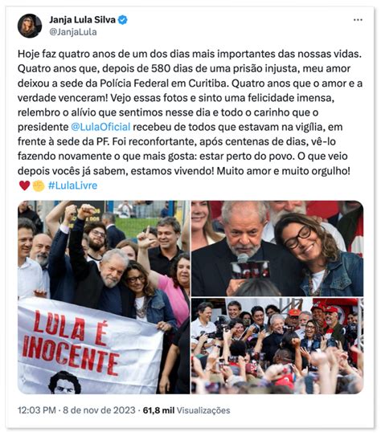Viewport: 381px width, 436px height.
Task: Click the Visualizações label
Action: click(203, 410)
